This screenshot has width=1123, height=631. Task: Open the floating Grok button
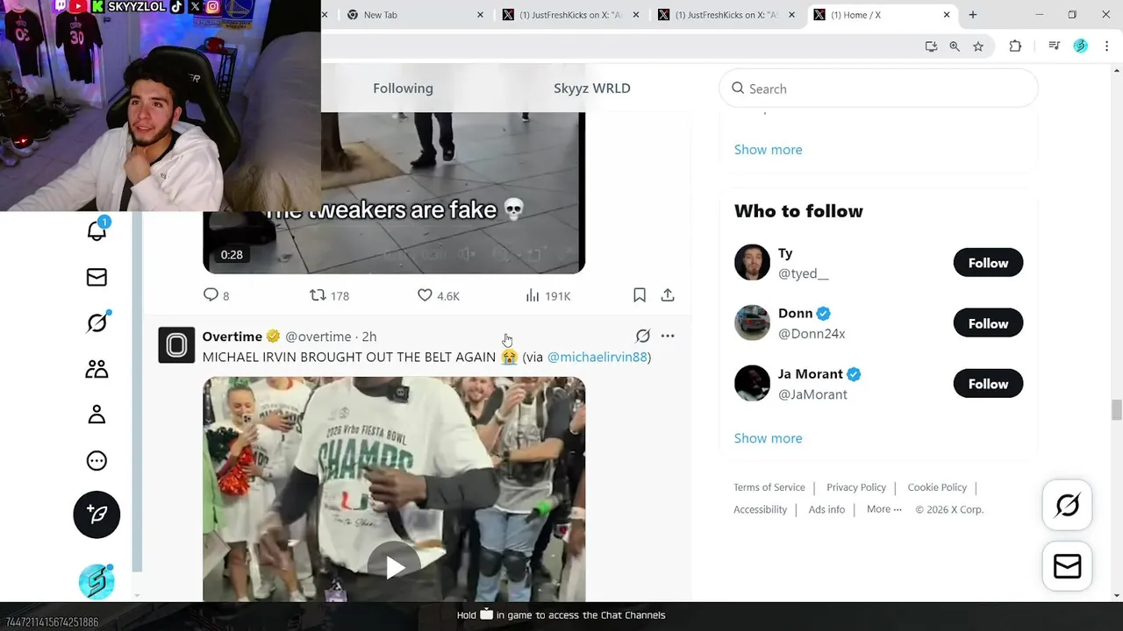1067,506
